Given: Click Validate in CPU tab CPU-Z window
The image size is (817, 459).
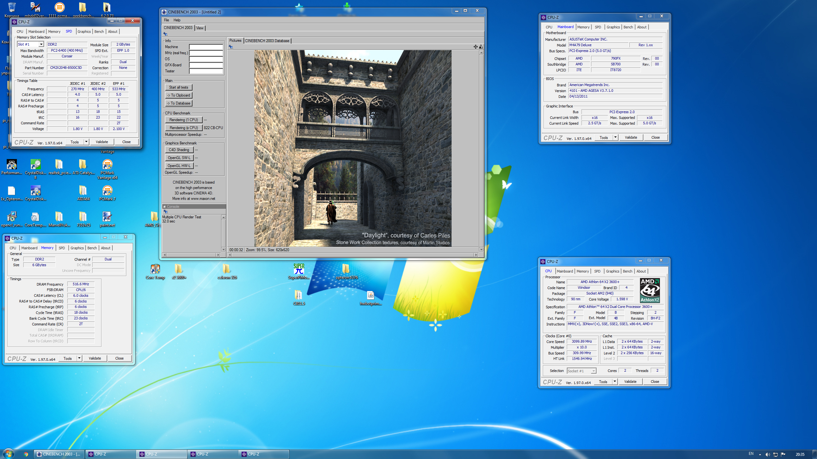Looking at the screenshot, I should click(x=630, y=382).
